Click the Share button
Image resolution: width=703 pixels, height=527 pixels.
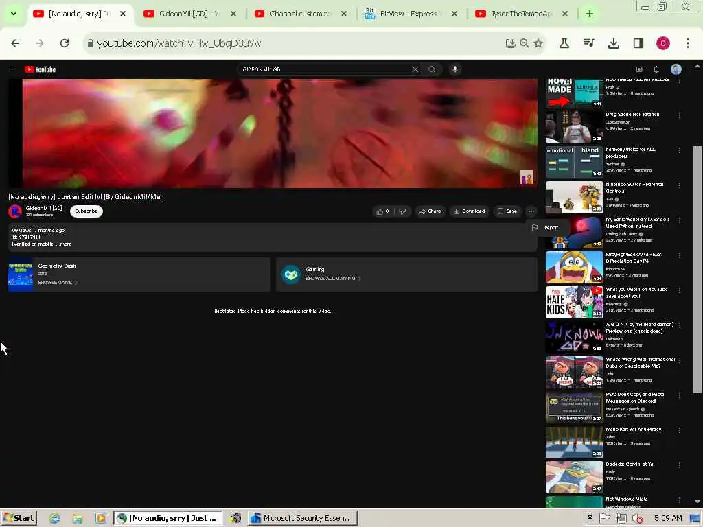(x=430, y=211)
